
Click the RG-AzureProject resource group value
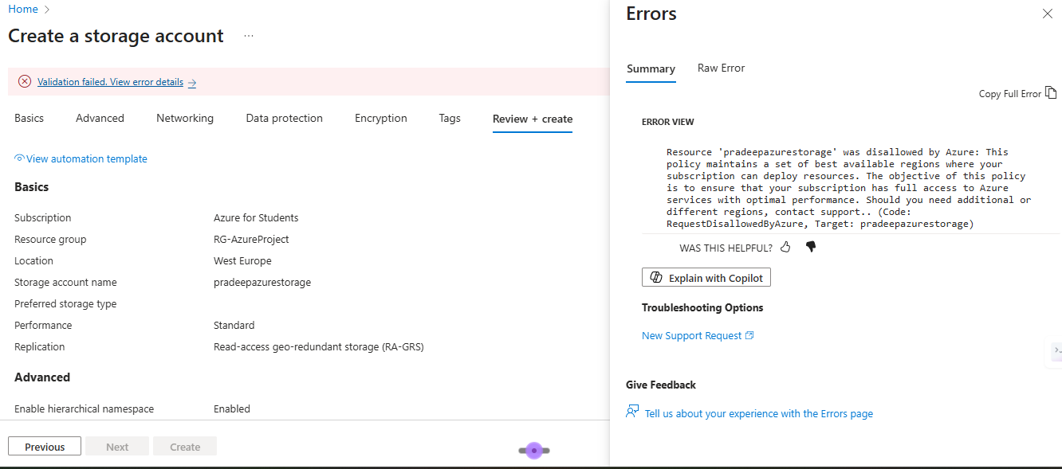pyautogui.click(x=251, y=239)
